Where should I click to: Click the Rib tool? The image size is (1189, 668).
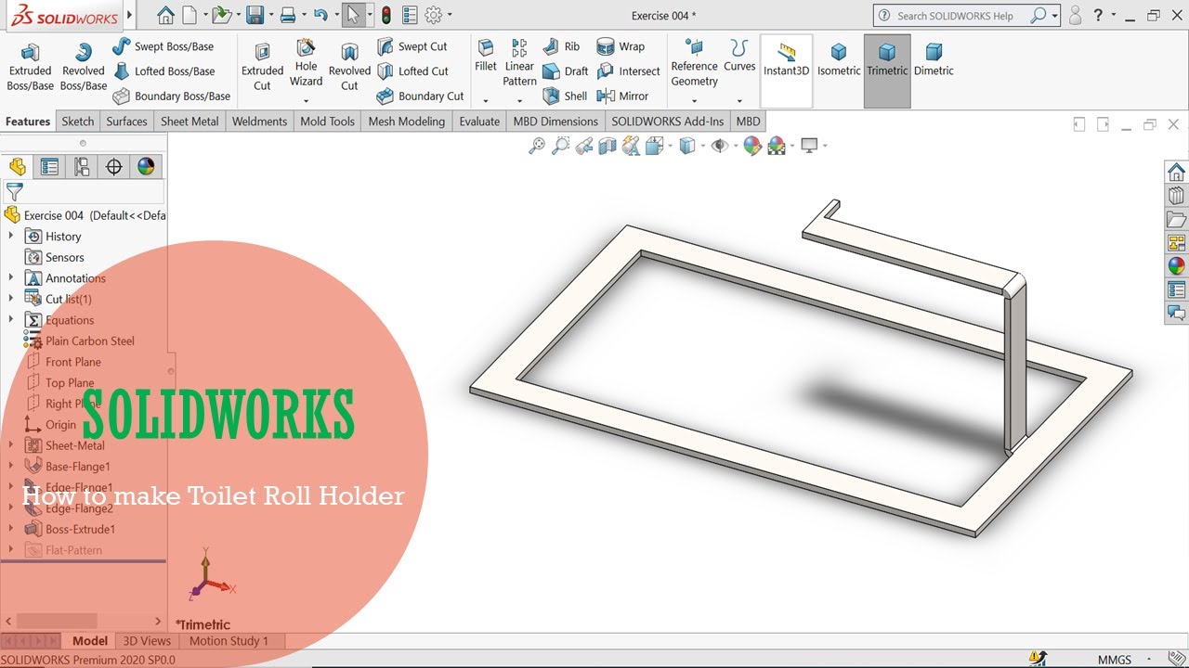pyautogui.click(x=561, y=46)
